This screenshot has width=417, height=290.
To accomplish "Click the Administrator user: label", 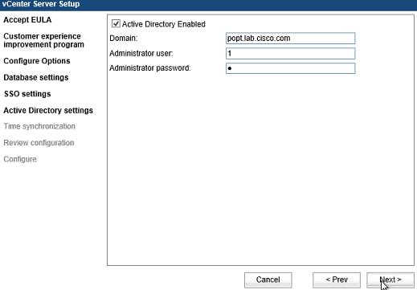I will (141, 54).
